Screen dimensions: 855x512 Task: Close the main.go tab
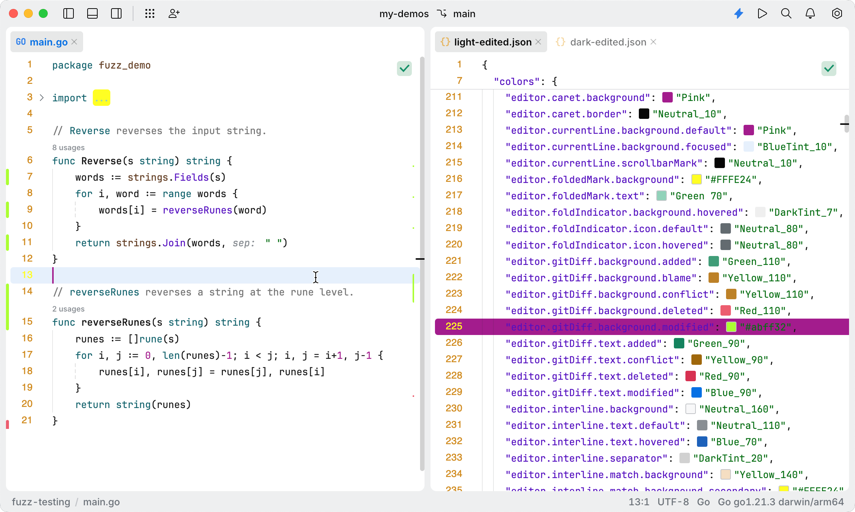click(74, 42)
